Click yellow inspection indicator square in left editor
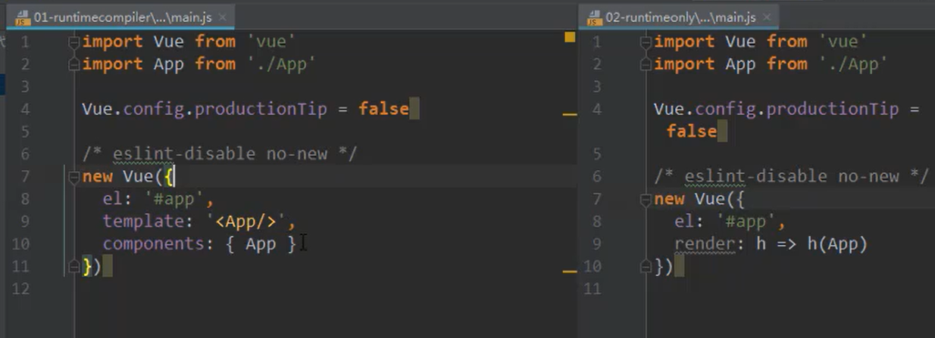The width and height of the screenshot is (935, 338). (570, 36)
